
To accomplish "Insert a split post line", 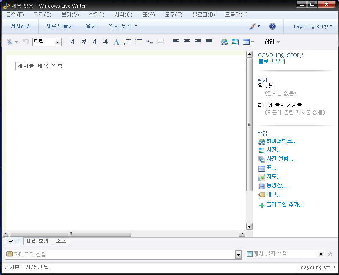I will point(160,42).
